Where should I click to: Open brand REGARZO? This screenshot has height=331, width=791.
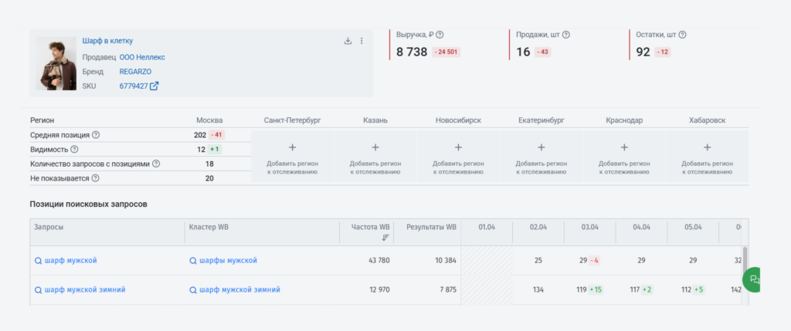[135, 72]
